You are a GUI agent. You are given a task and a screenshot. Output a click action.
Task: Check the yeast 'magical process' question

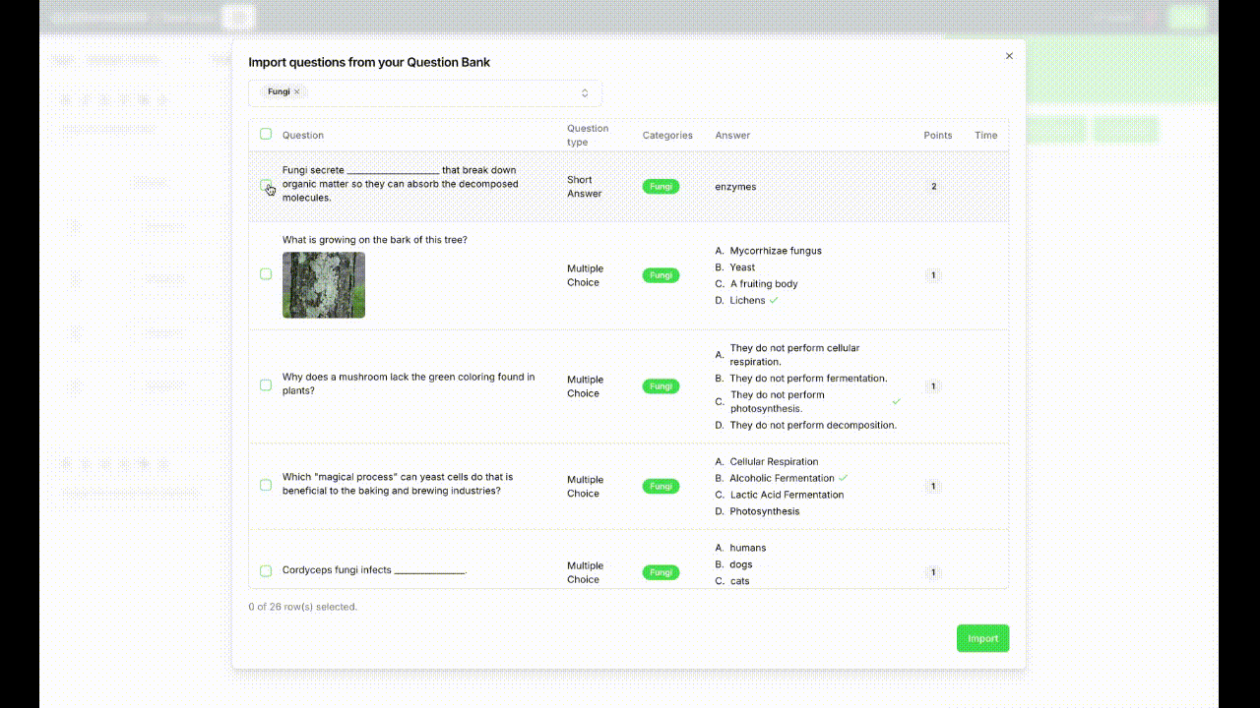click(266, 485)
